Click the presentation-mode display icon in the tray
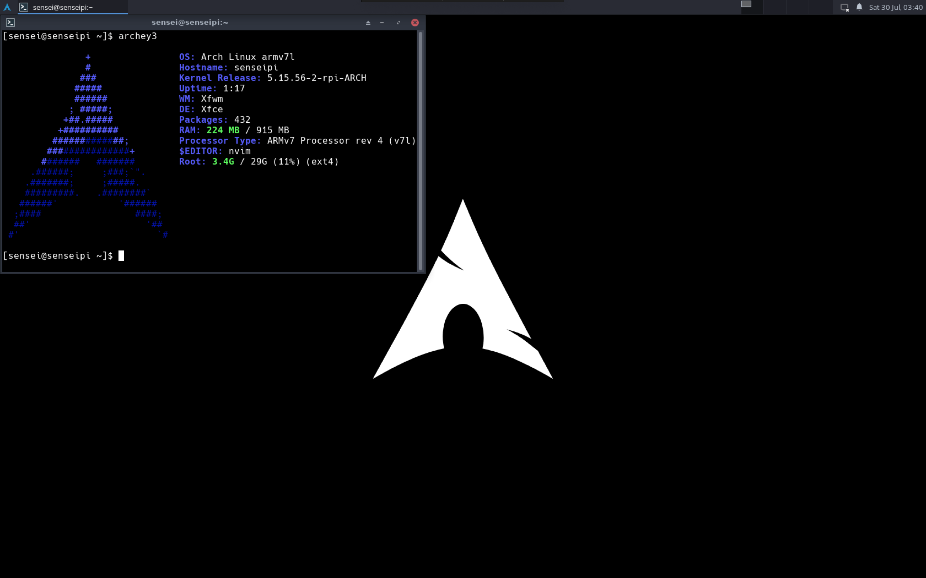This screenshot has width=926, height=578. [x=844, y=7]
